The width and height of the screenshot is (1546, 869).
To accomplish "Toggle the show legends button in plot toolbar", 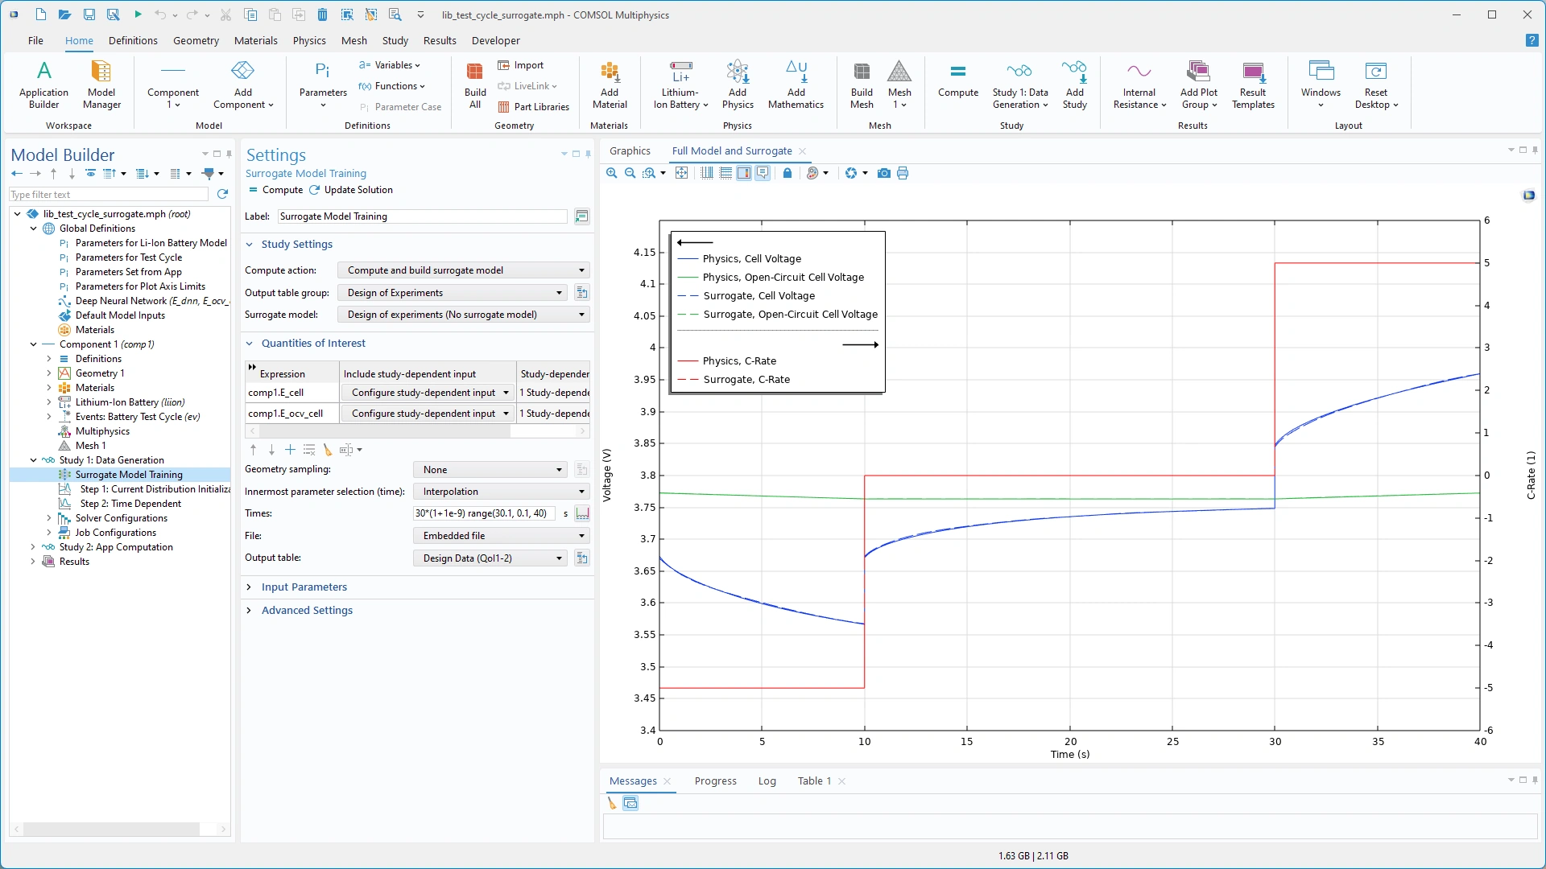I will click(762, 173).
